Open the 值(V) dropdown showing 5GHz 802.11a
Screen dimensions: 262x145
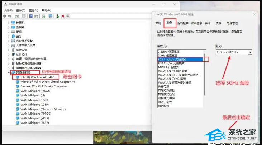coord(234,52)
